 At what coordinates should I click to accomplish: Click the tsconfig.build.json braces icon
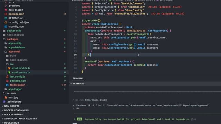pos(6,22)
